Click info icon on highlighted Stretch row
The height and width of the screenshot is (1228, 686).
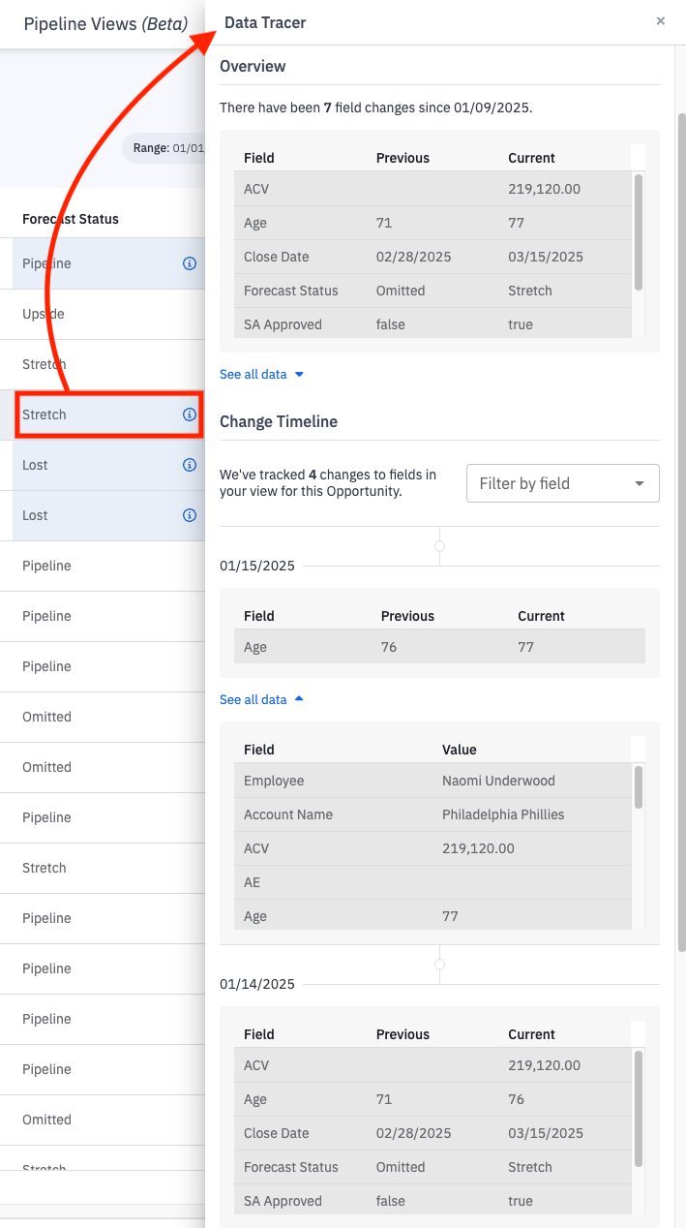point(190,414)
